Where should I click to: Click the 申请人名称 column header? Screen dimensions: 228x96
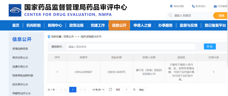coord(149,57)
